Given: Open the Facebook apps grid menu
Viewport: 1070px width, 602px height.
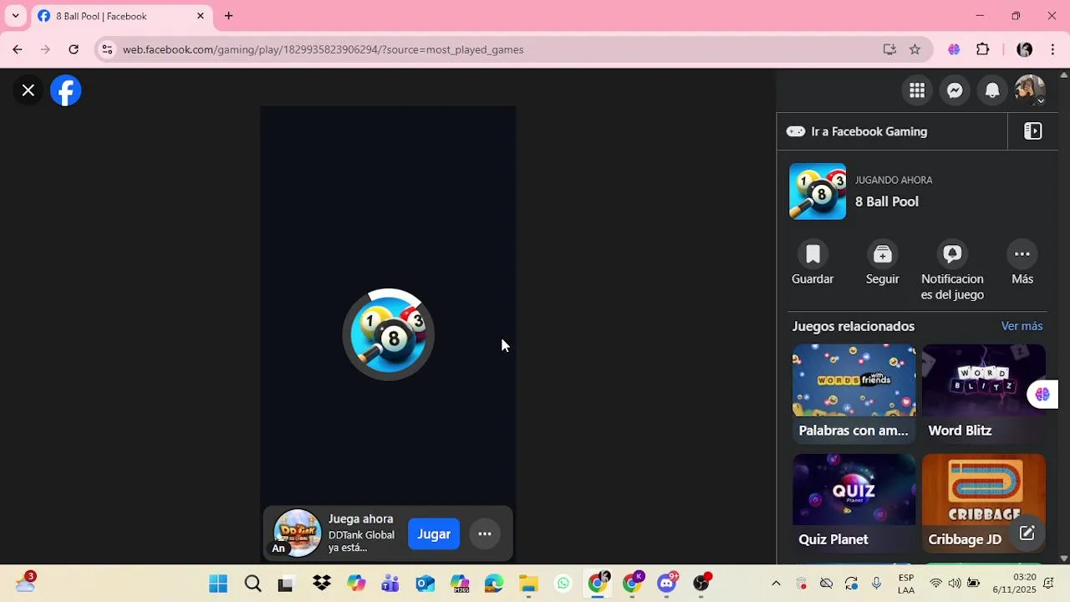Looking at the screenshot, I should (x=917, y=90).
